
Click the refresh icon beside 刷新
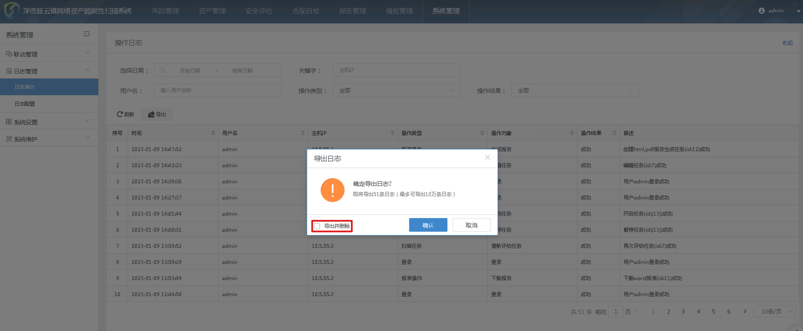pyautogui.click(x=120, y=114)
